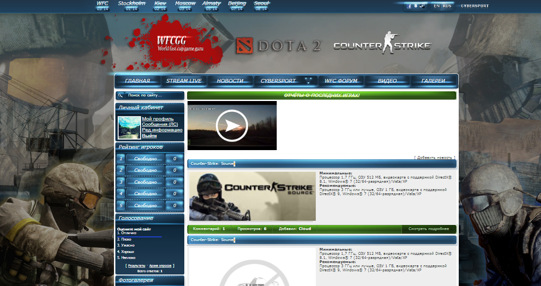Screen dimensions: 541x286
Task: Click the Голосование panel header
Action: coord(150,218)
